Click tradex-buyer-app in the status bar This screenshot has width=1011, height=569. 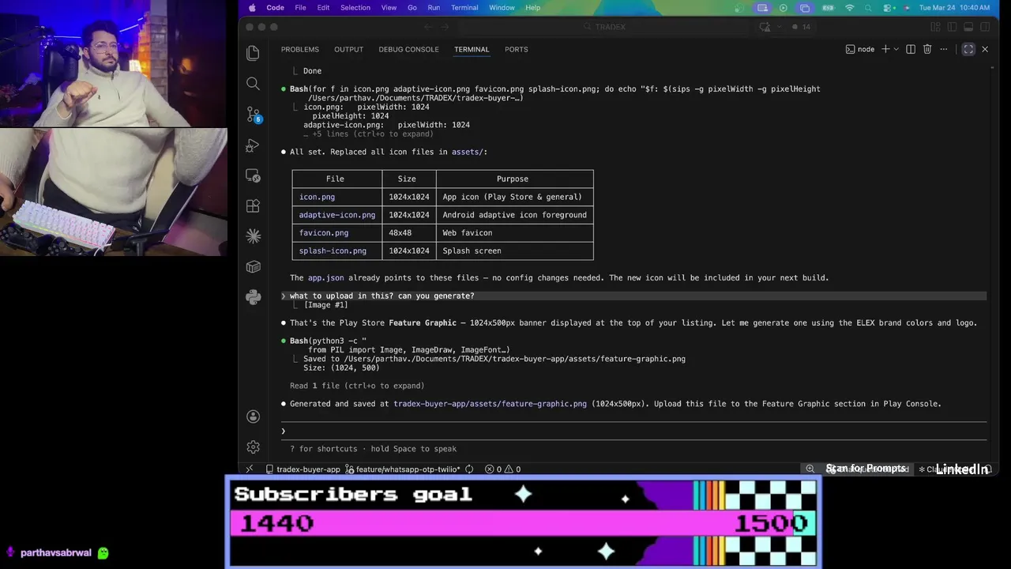pyautogui.click(x=303, y=469)
